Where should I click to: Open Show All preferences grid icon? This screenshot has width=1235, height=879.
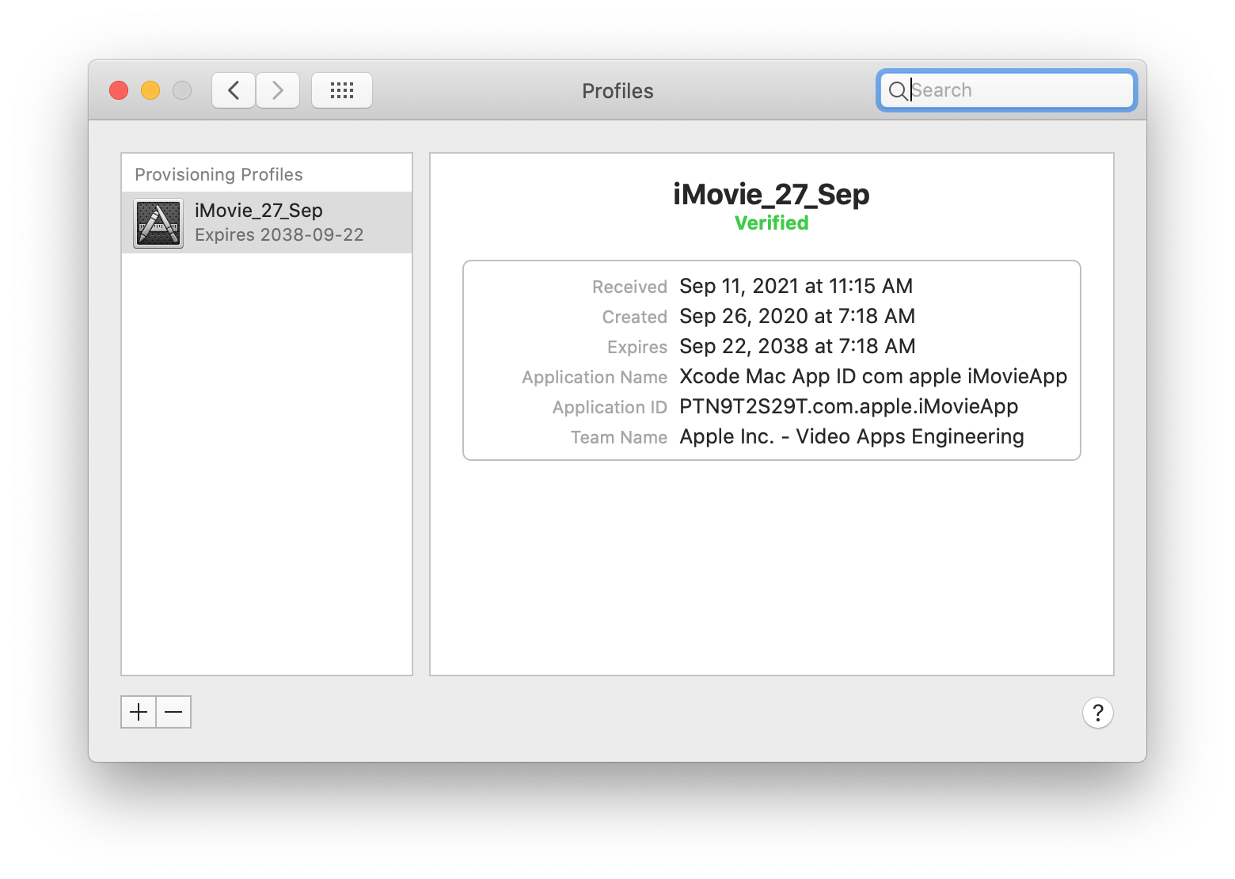coord(342,89)
